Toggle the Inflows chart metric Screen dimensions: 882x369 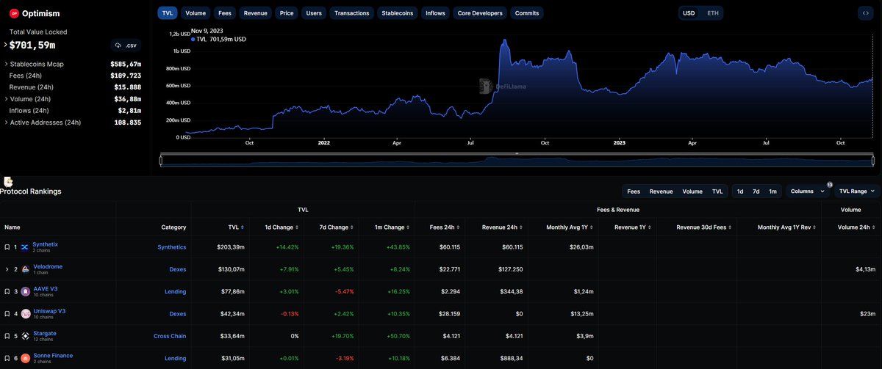tap(435, 13)
